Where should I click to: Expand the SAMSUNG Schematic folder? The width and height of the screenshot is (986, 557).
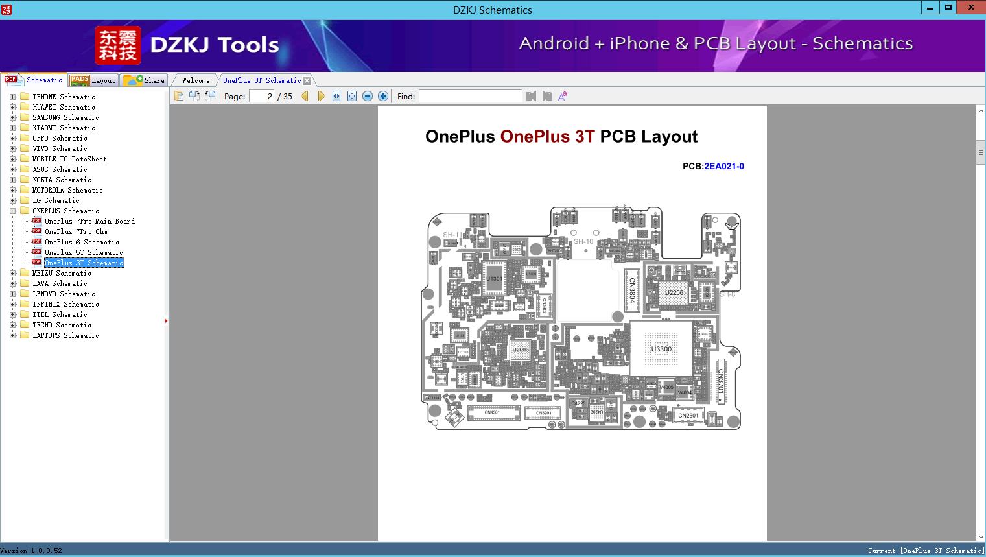(12, 117)
